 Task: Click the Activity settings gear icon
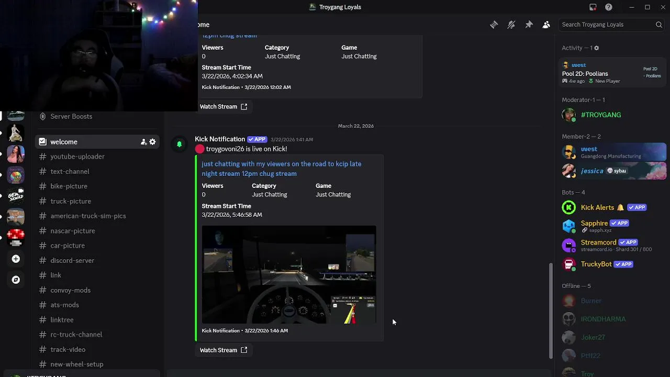click(x=596, y=48)
